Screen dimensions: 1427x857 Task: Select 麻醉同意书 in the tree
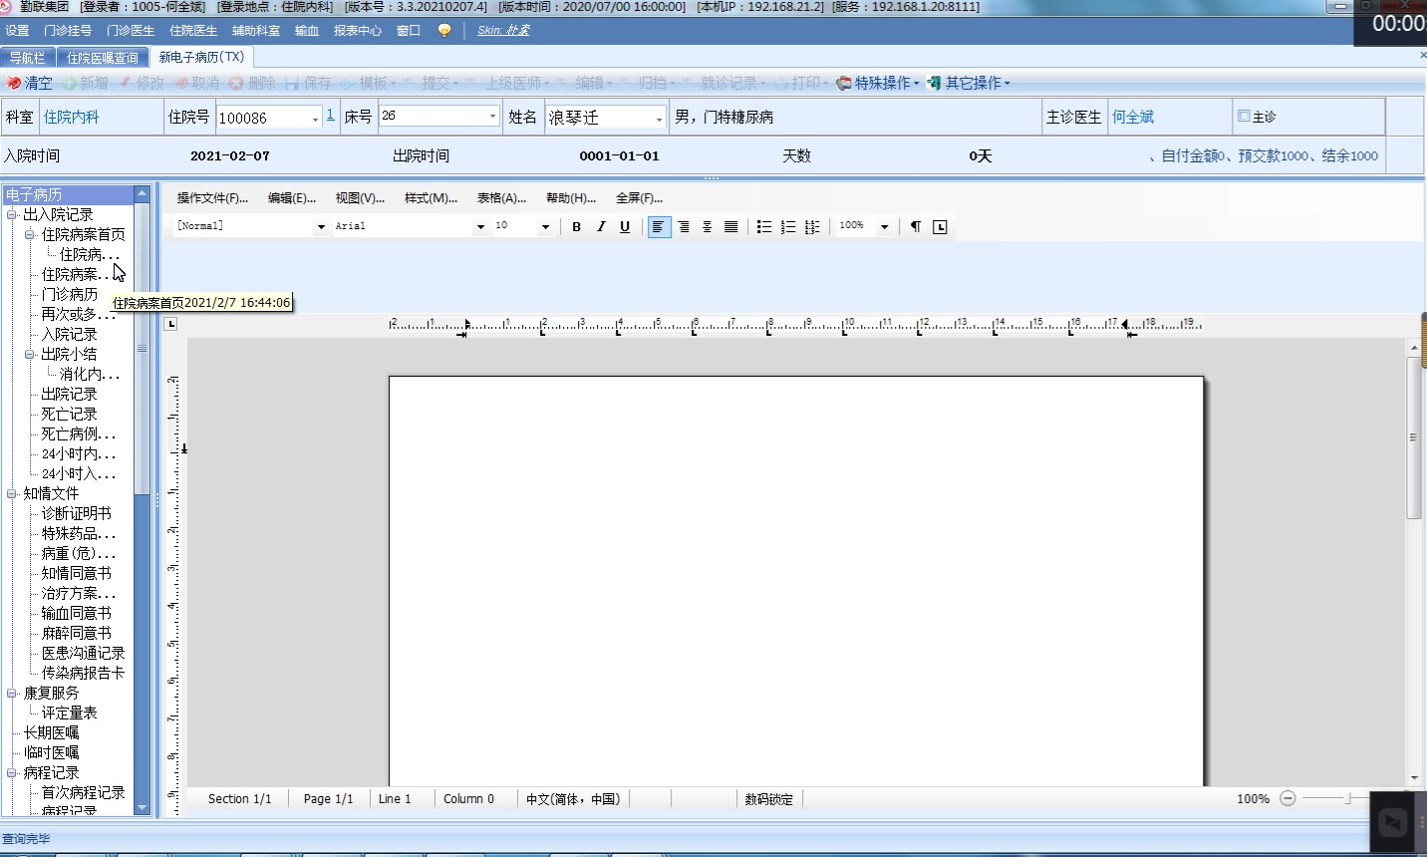click(x=77, y=633)
